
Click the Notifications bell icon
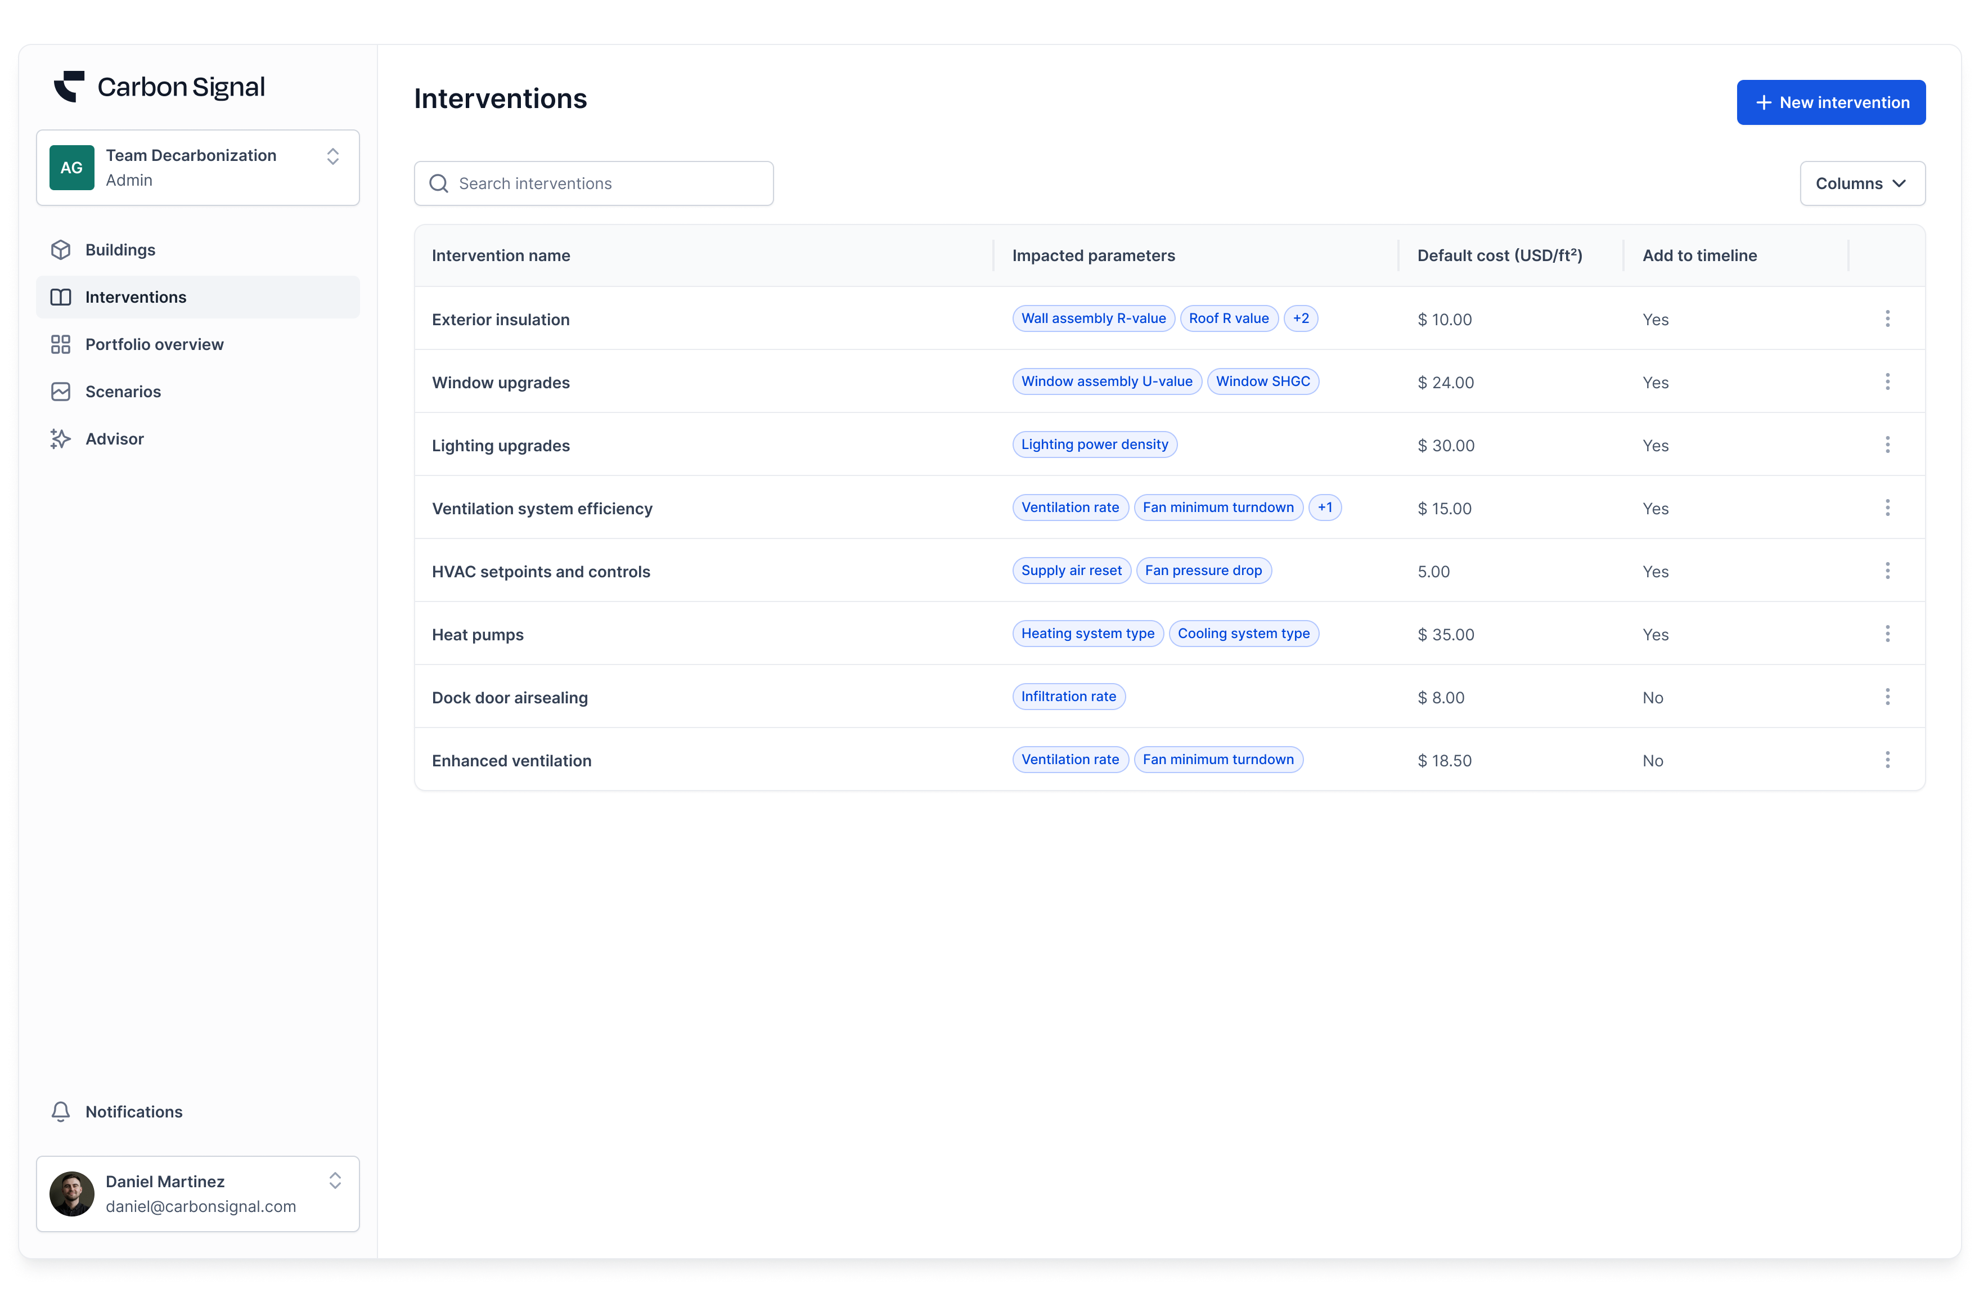pos(61,1111)
